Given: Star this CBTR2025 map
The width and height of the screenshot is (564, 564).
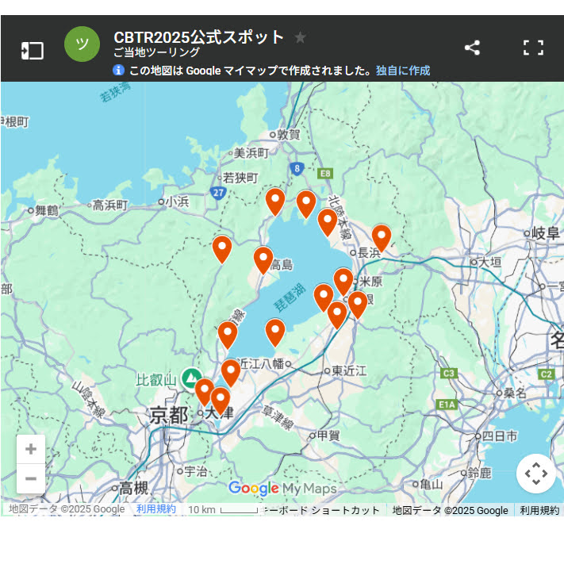Looking at the screenshot, I should point(300,37).
